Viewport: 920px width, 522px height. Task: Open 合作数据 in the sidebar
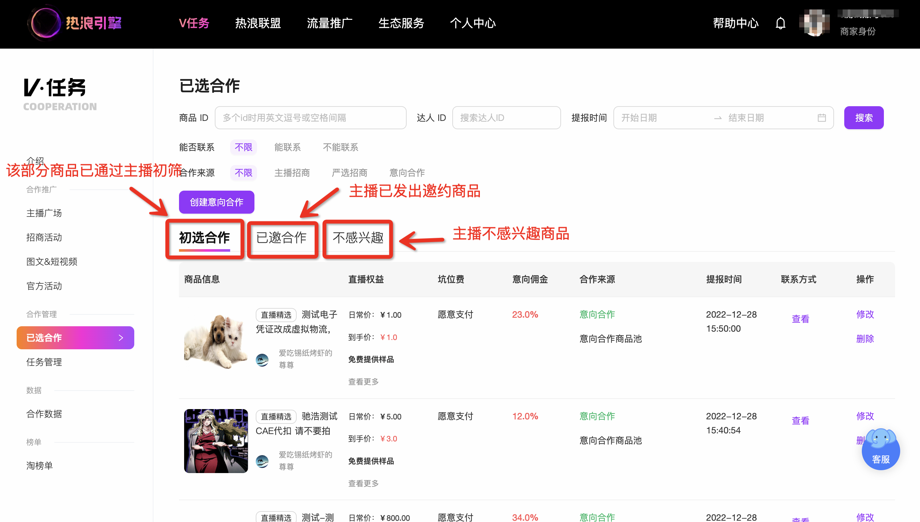(x=44, y=414)
